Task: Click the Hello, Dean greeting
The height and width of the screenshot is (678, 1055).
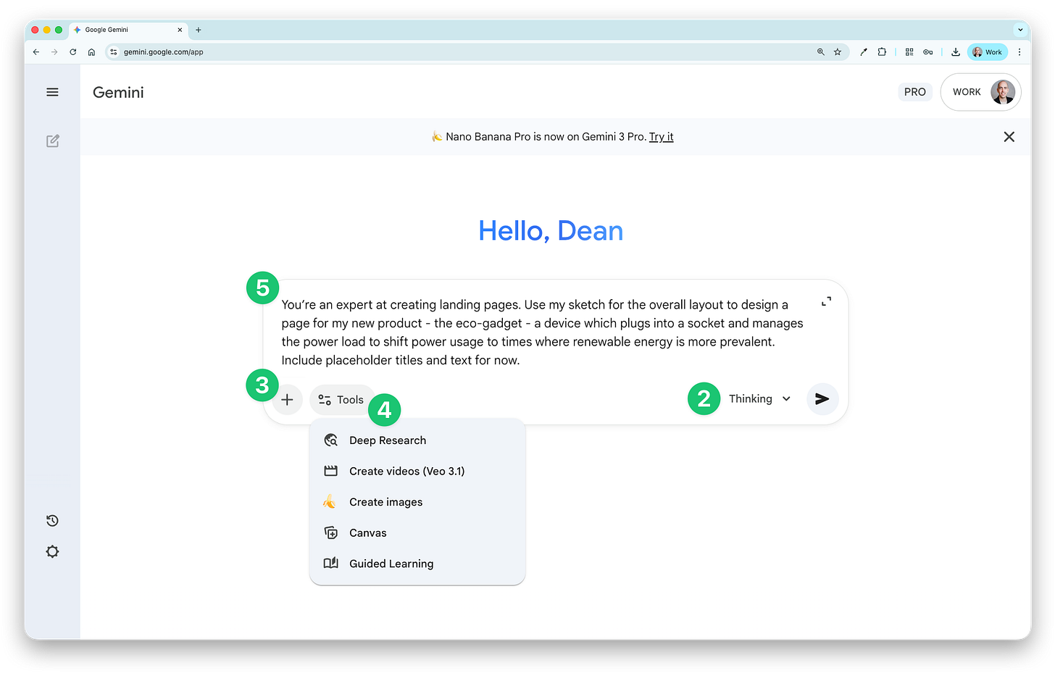Action: point(551,231)
